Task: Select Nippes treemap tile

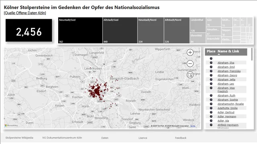Action: [x=227, y=32]
